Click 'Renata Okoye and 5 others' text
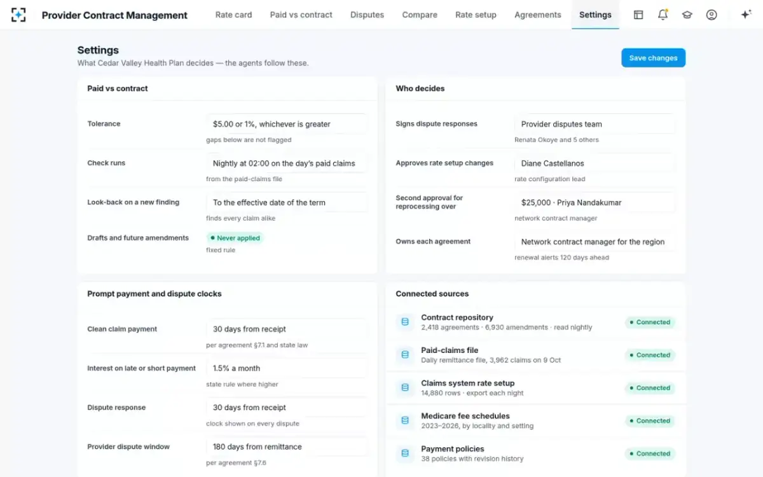763x477 pixels. [x=556, y=140]
